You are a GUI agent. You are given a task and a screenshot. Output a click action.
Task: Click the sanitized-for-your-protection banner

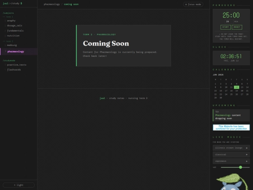(231, 127)
